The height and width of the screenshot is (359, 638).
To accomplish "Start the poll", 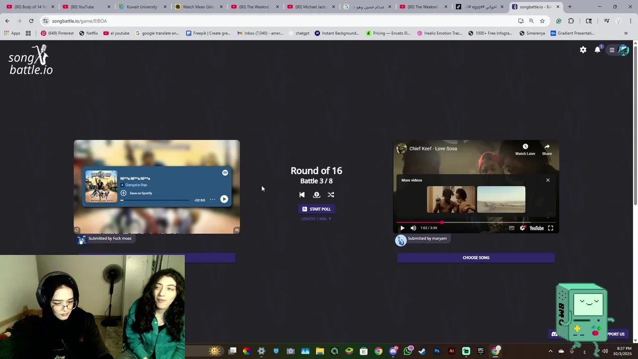I will tap(317, 209).
